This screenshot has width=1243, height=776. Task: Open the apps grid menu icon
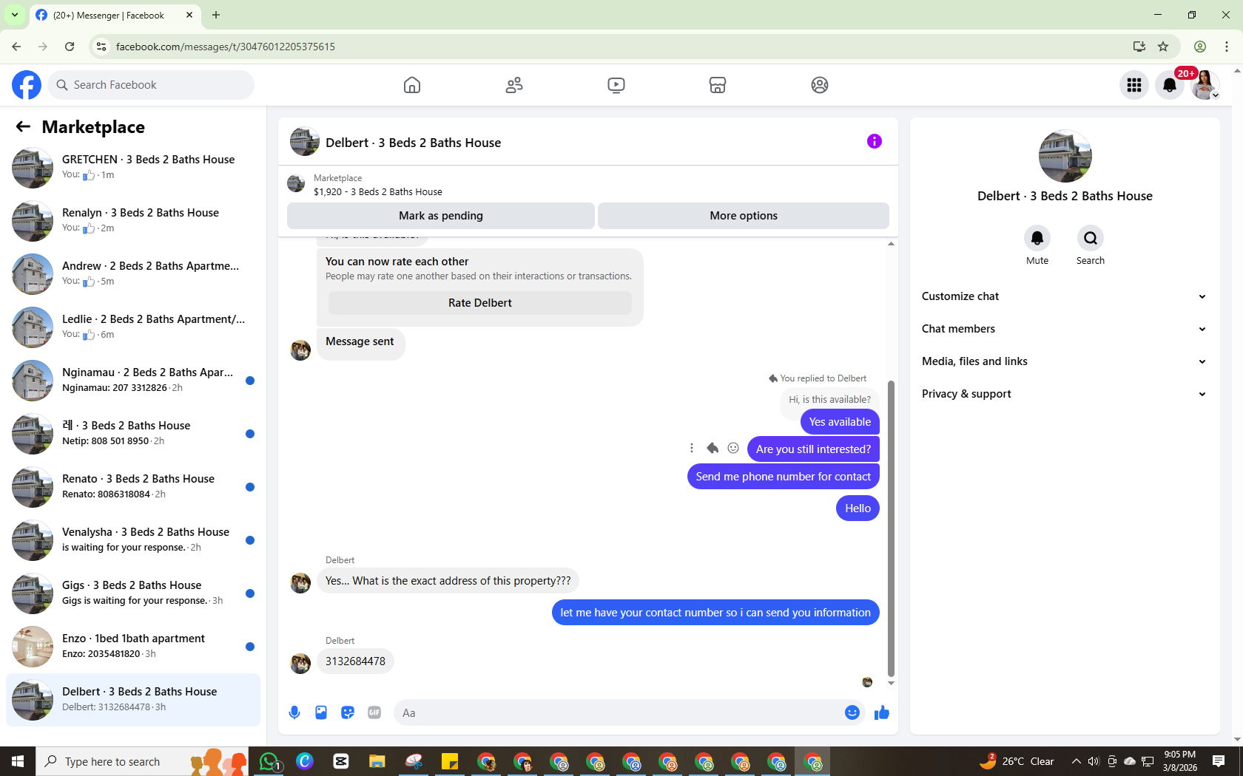pos(1134,85)
